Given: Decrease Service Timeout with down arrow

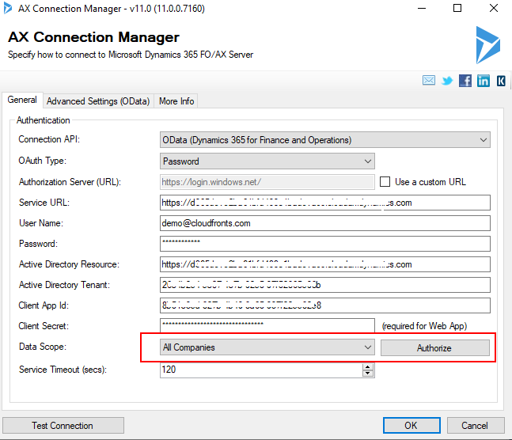Looking at the screenshot, I should tap(368, 374).
